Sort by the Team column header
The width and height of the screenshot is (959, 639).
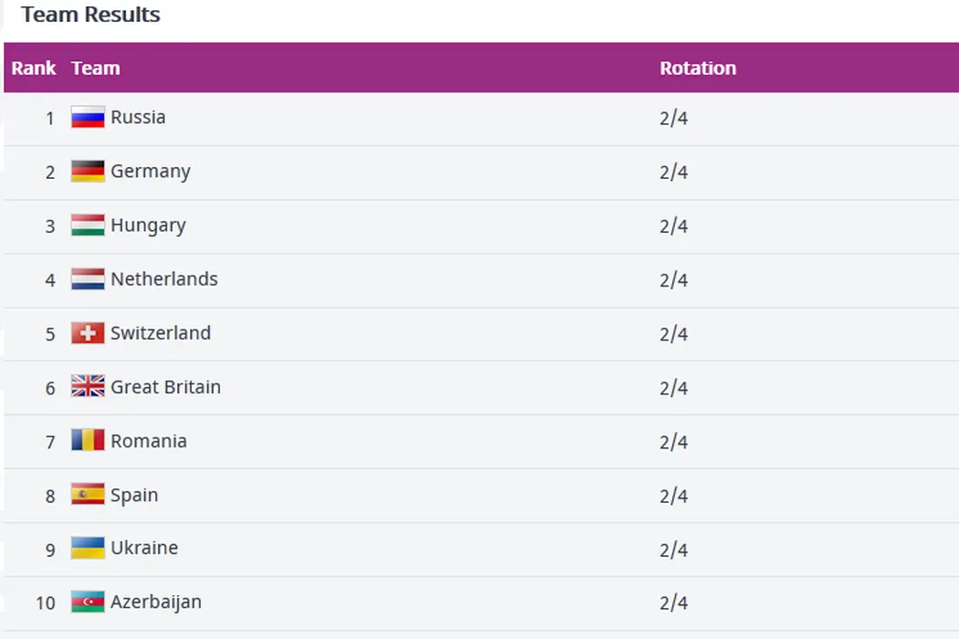pyautogui.click(x=96, y=68)
